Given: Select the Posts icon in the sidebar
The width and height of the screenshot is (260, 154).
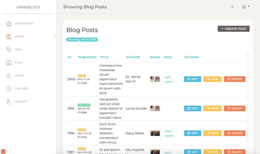Looking at the screenshot, I should pos(9,36).
